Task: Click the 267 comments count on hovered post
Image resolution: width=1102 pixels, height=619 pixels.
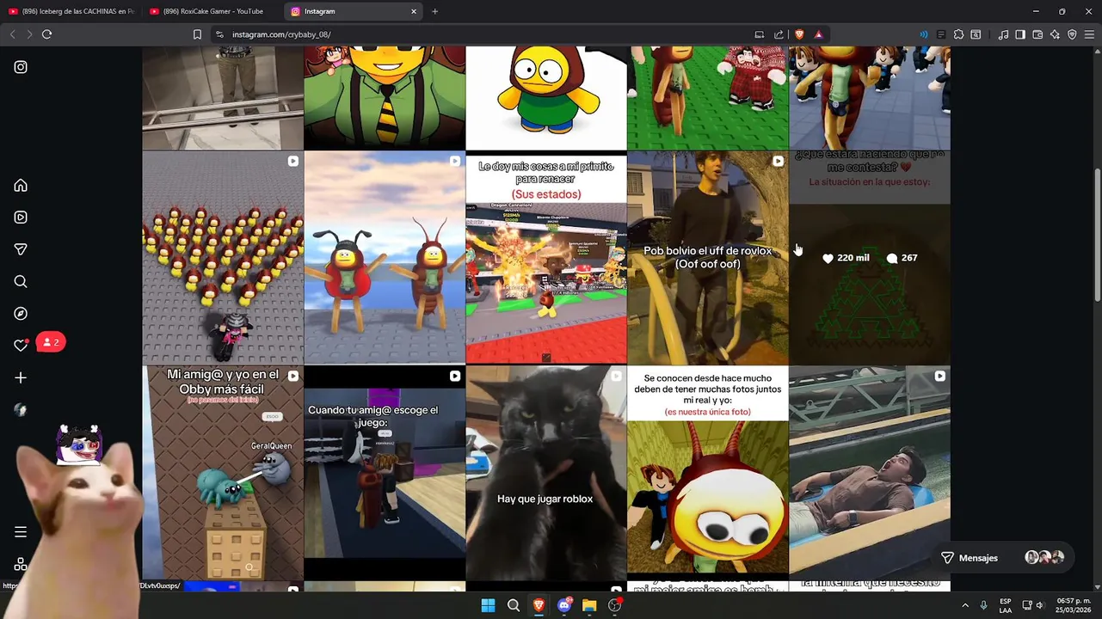Action: coord(902,258)
